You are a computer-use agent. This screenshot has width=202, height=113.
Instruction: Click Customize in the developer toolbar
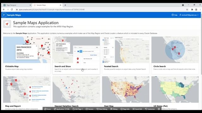[150, 109]
